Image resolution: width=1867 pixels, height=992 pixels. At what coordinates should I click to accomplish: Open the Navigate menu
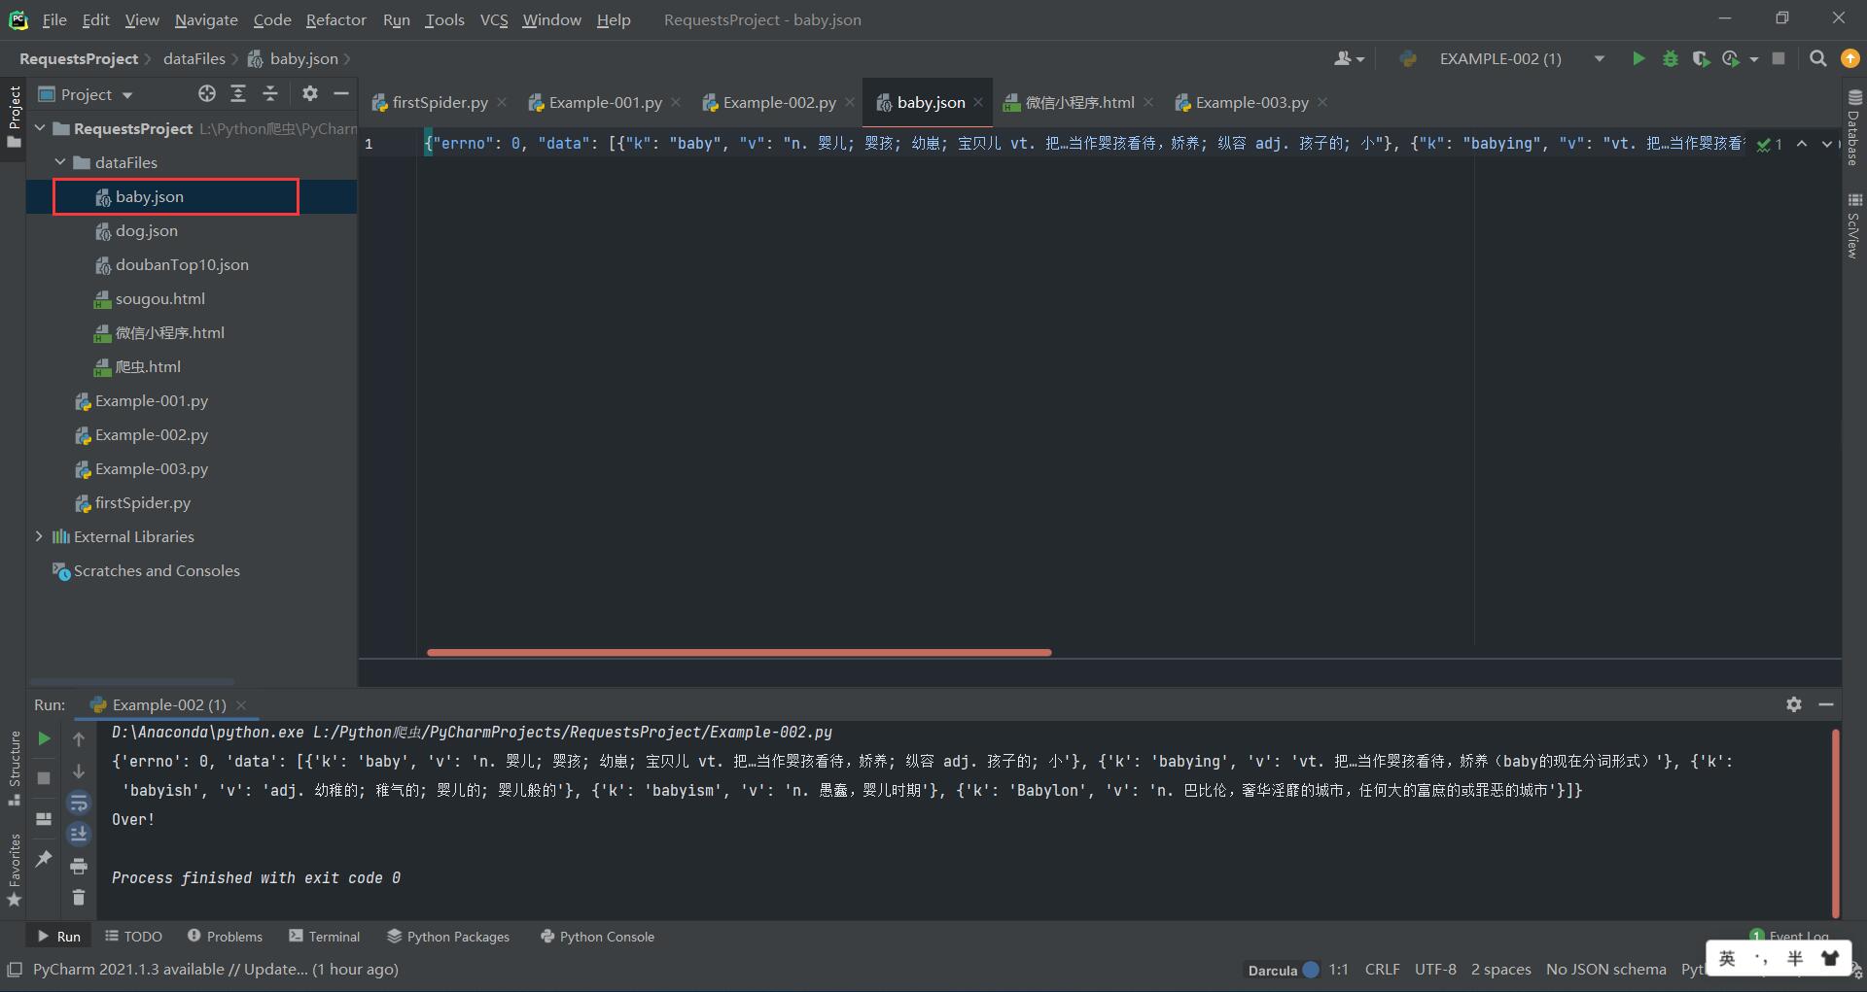point(206,19)
